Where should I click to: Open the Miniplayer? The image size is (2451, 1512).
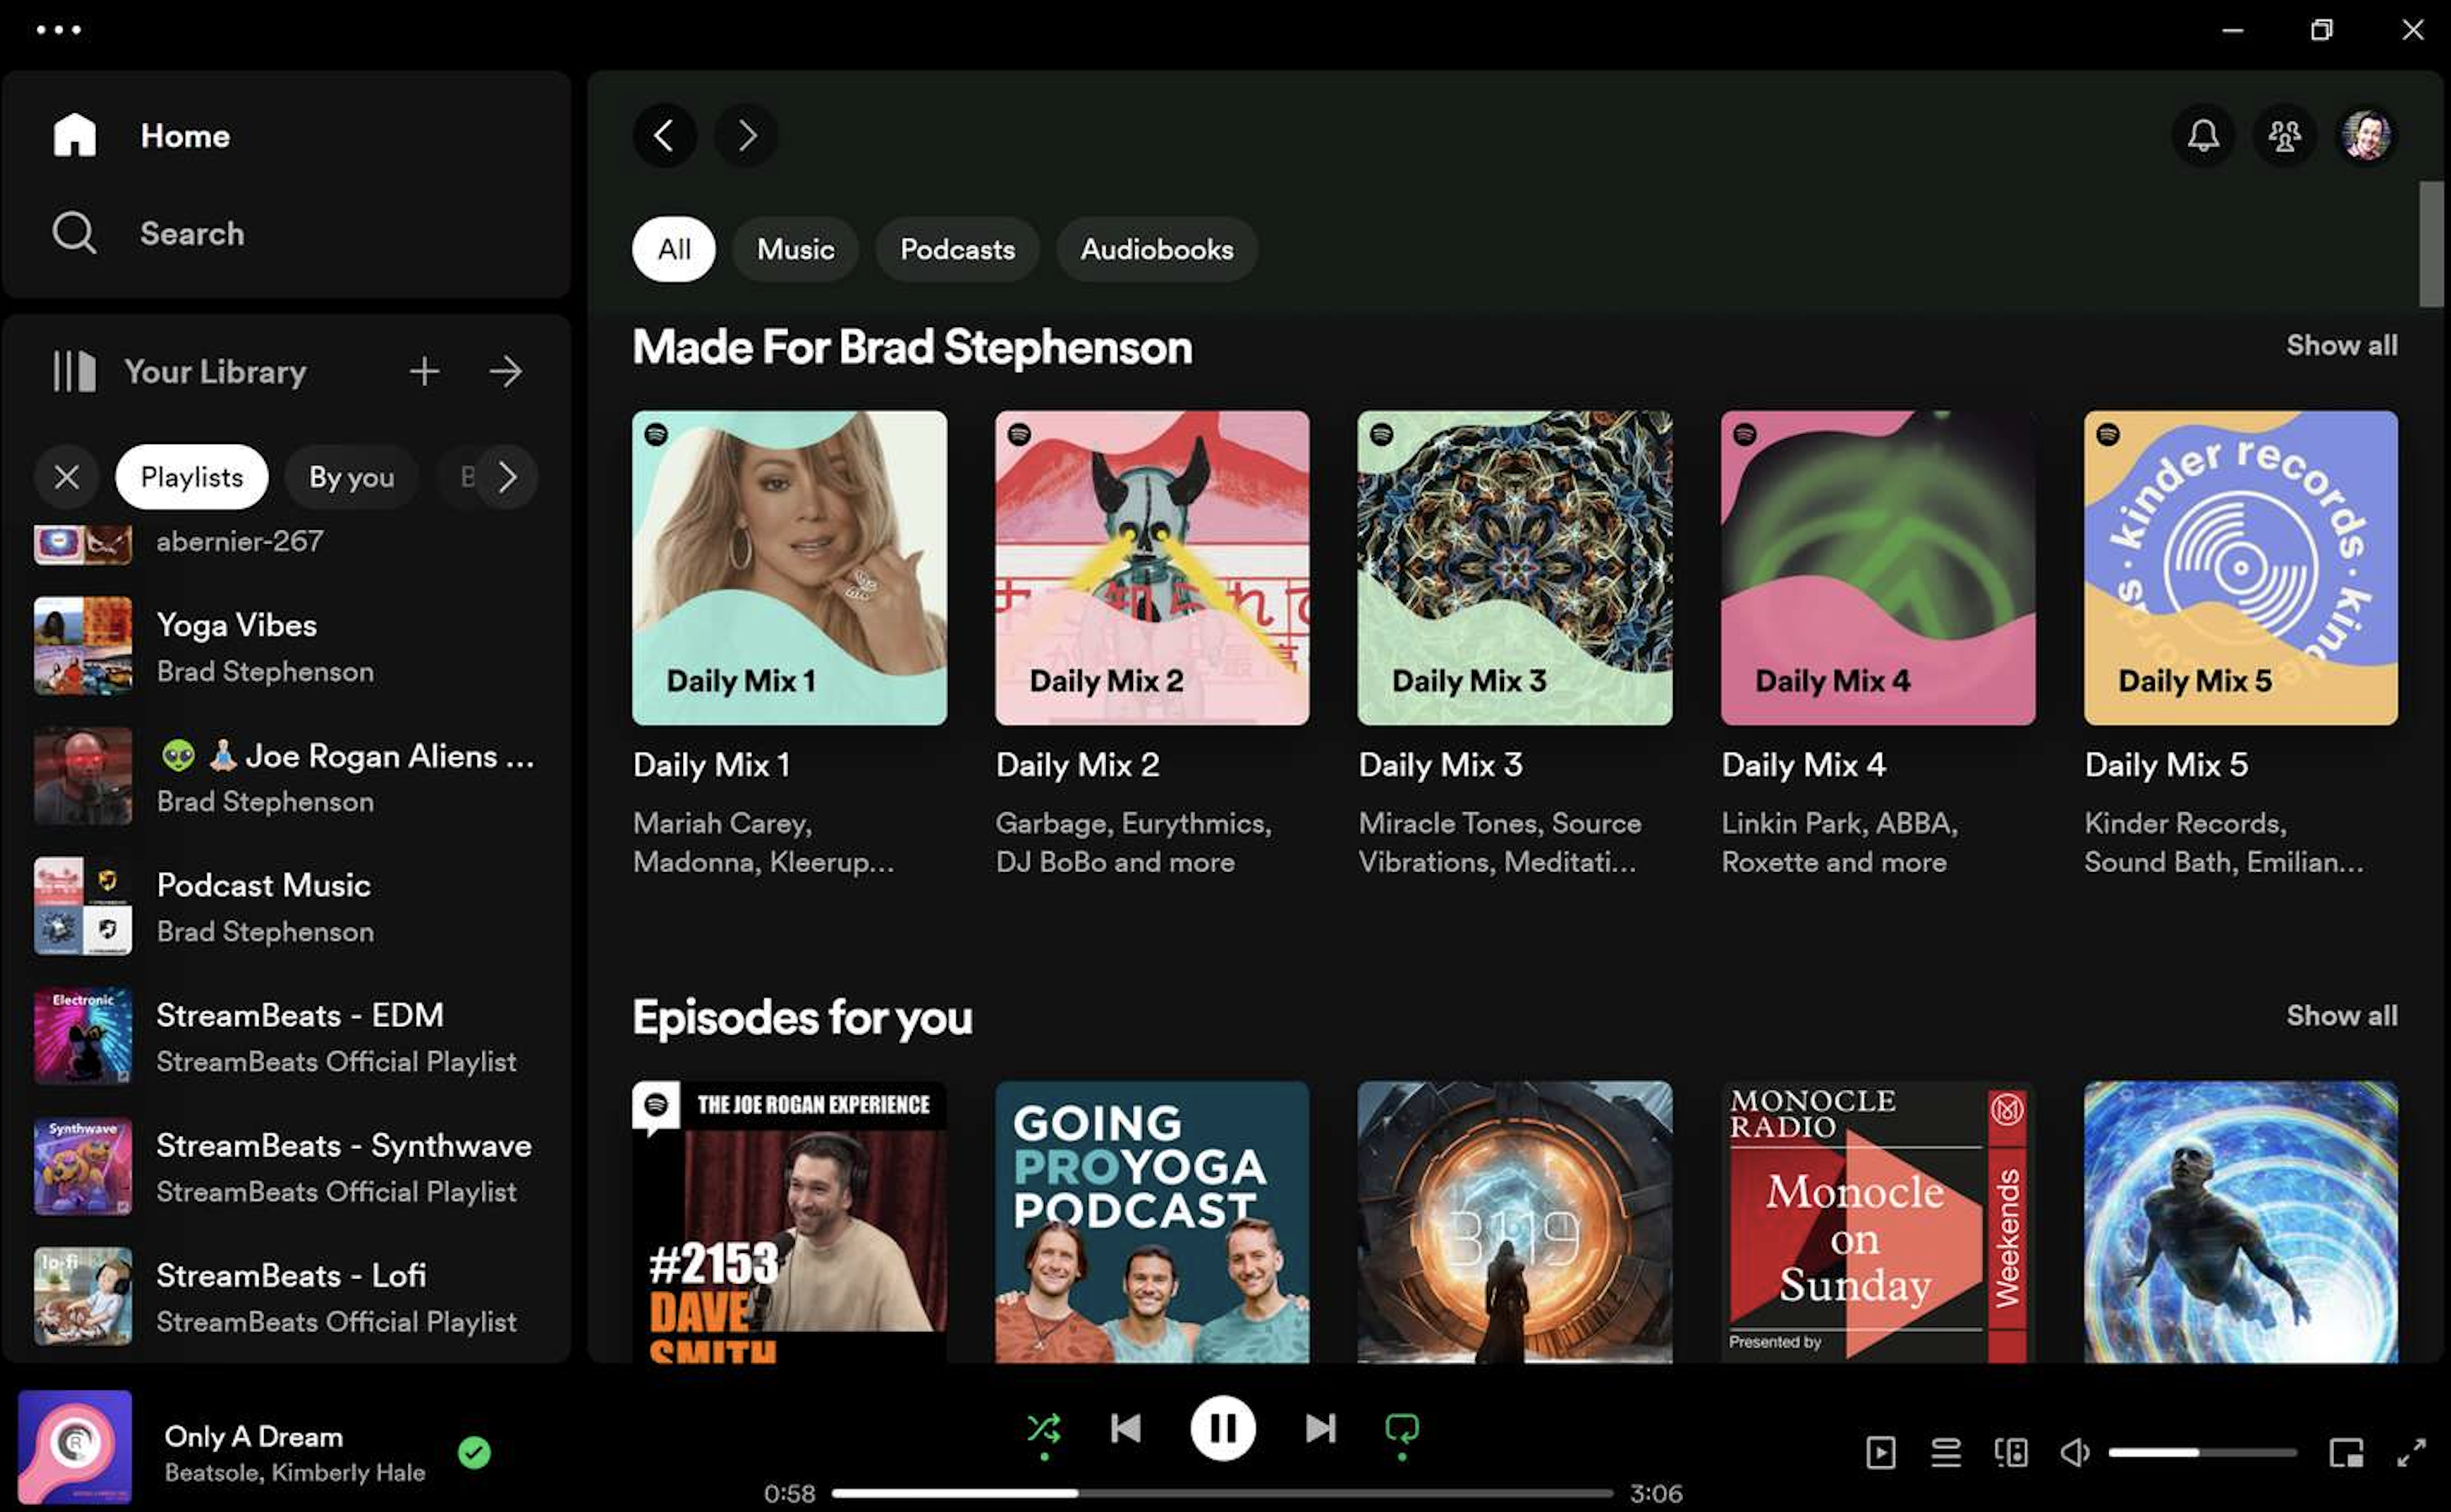click(2345, 1453)
